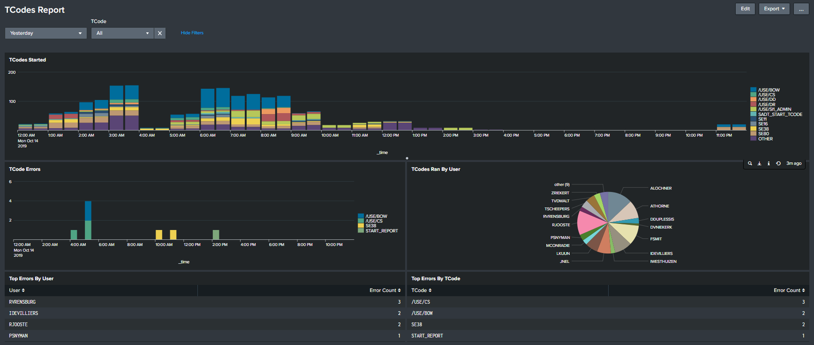Image resolution: width=814 pixels, height=345 pixels.
Task: Click the /USE/DD legend color swatch
Action: 754,100
